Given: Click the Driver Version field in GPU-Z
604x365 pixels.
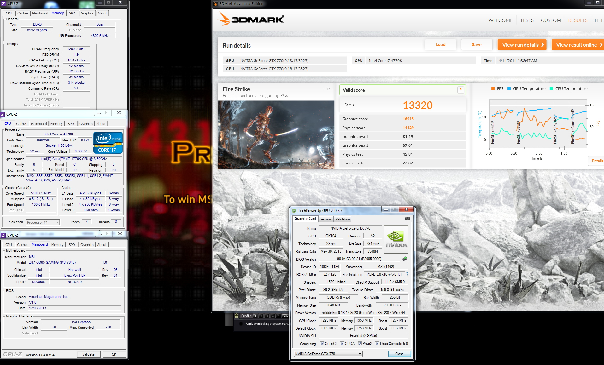Looking at the screenshot, I should coord(363,313).
